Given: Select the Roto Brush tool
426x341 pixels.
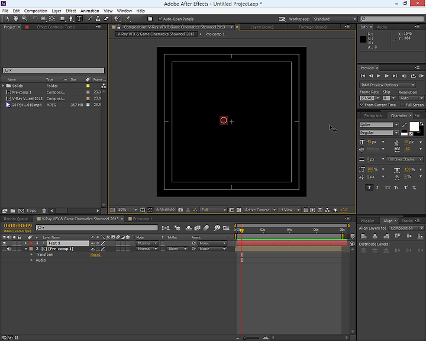Looking at the screenshot, I should (x=117, y=18).
